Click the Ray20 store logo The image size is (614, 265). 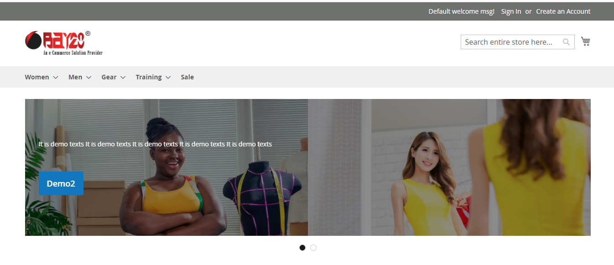tap(64, 43)
